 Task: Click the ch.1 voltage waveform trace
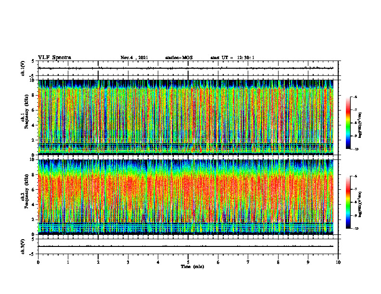coord(186,68)
